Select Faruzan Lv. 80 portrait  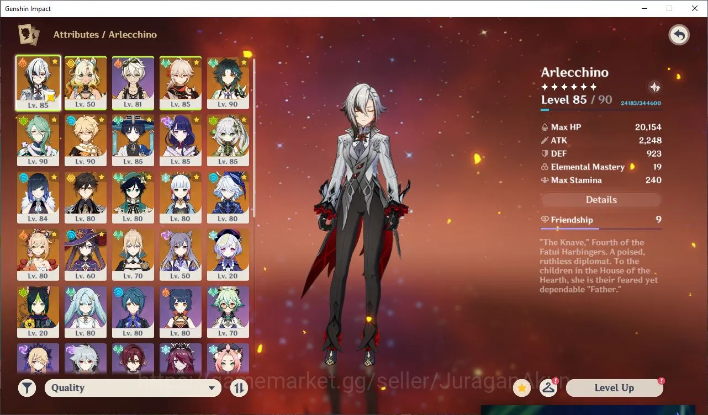tap(86, 312)
